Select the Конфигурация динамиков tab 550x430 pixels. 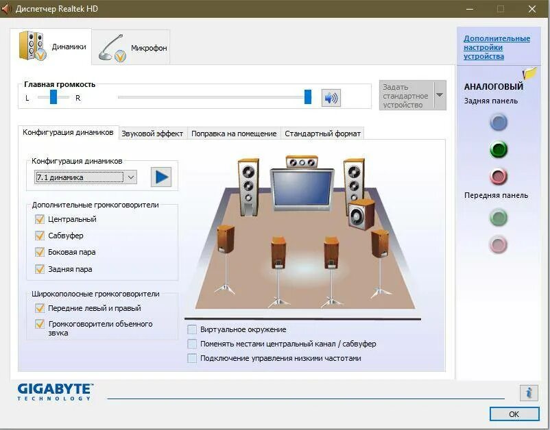(68, 132)
